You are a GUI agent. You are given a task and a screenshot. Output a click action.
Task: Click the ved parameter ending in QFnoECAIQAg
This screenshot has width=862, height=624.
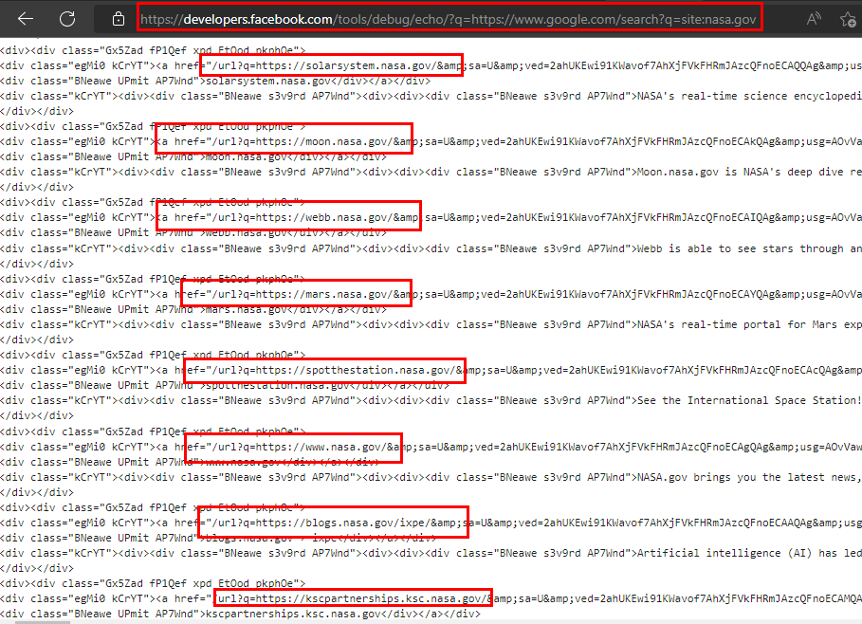tap(632, 217)
